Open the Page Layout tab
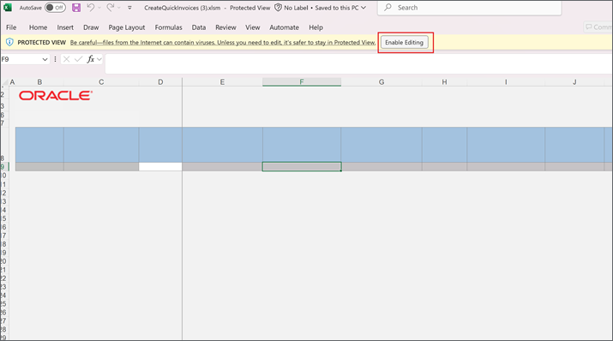This screenshot has width=613, height=341. [127, 27]
